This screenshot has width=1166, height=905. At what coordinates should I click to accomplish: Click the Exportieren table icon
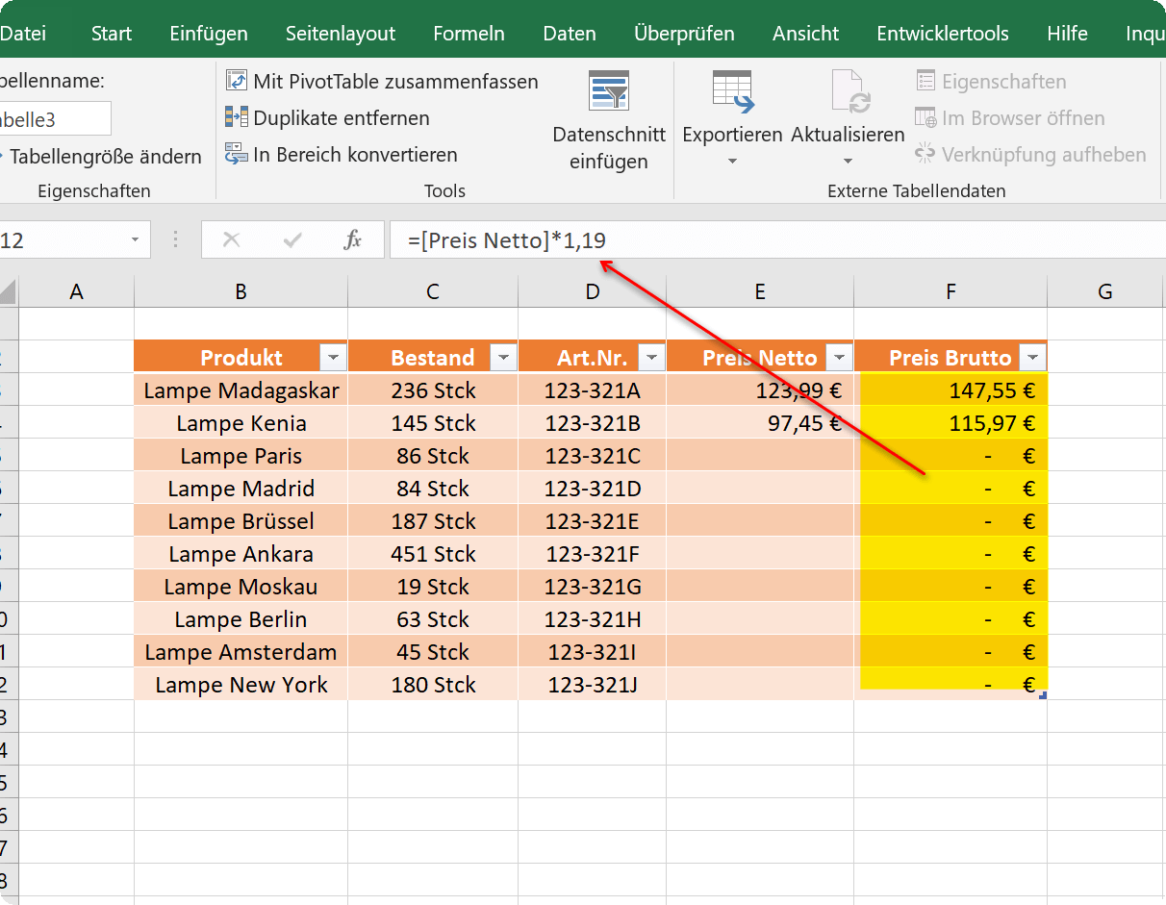(x=732, y=92)
